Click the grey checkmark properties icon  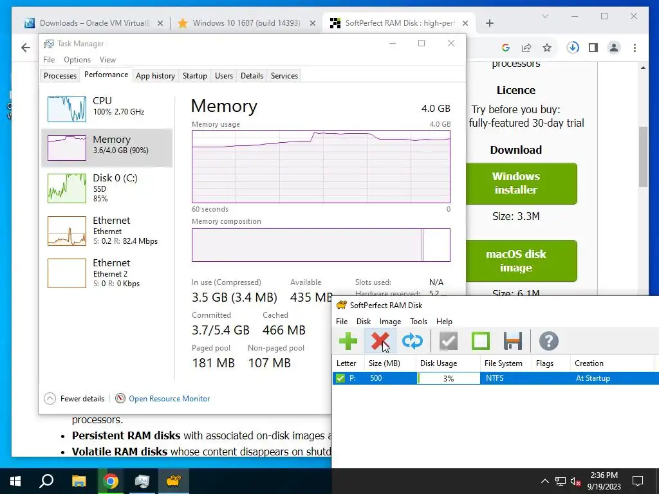(449, 341)
